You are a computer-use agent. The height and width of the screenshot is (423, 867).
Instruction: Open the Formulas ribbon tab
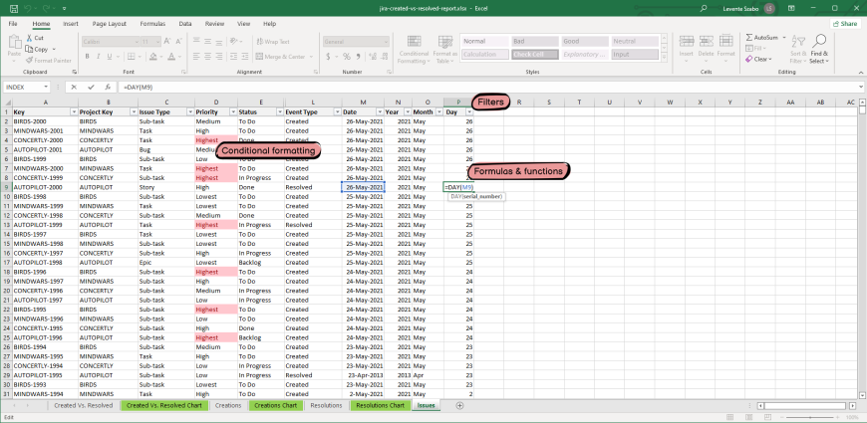point(152,22)
